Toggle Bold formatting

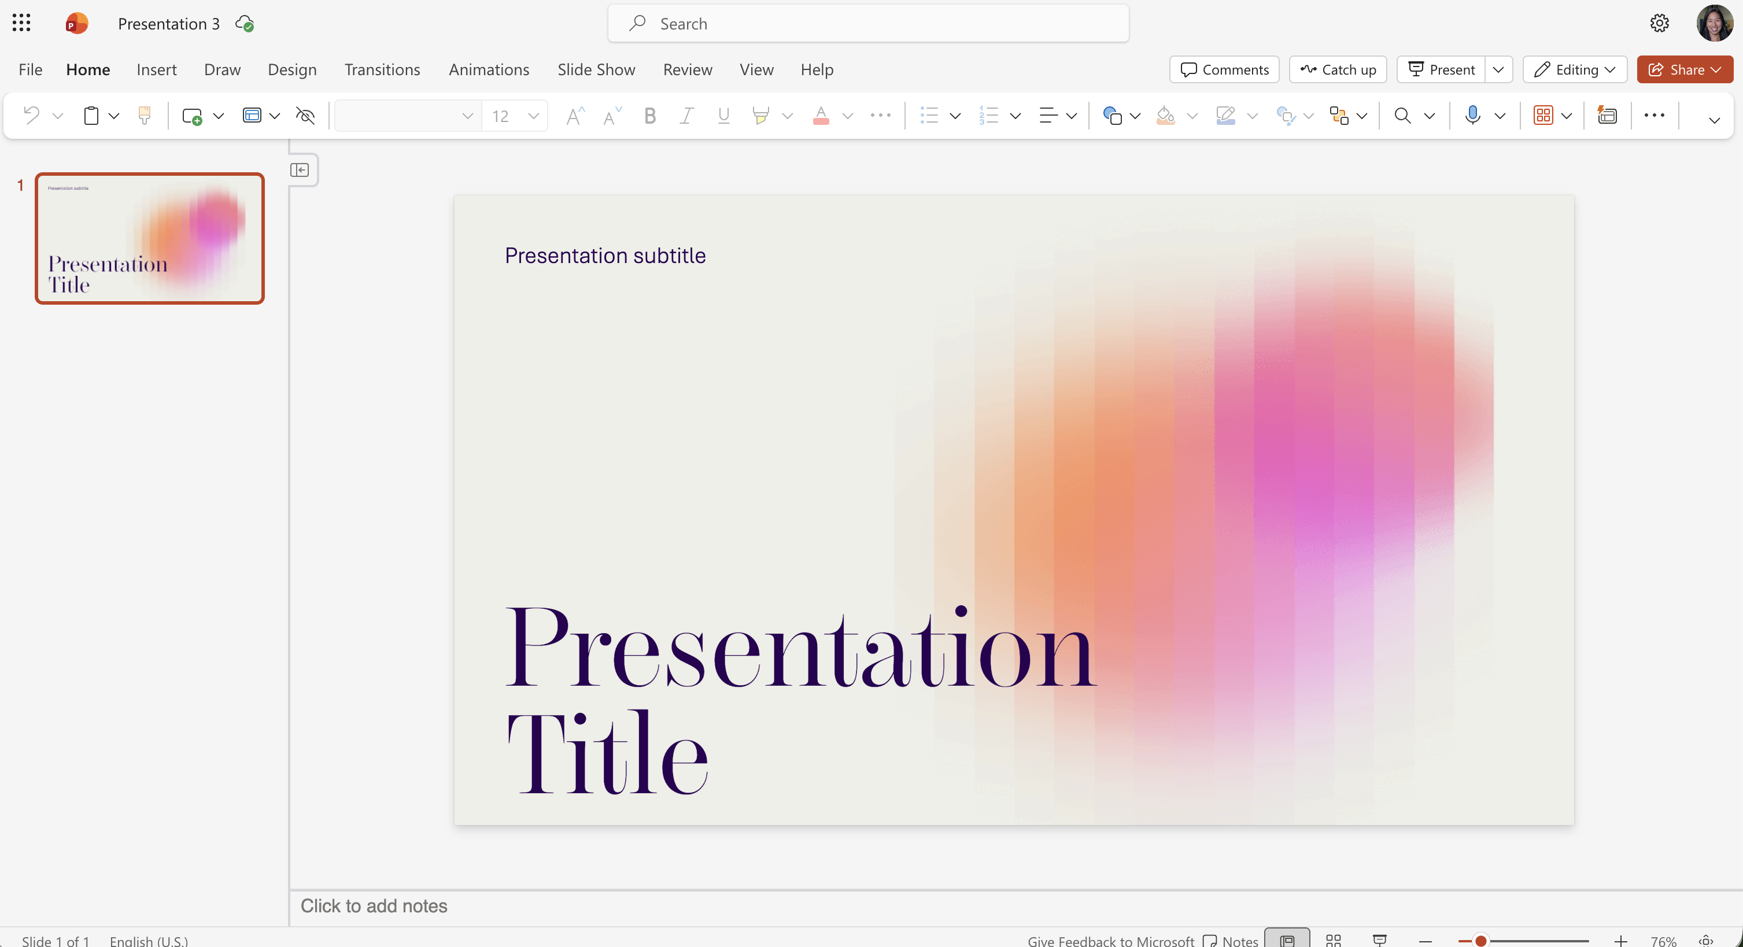point(649,116)
